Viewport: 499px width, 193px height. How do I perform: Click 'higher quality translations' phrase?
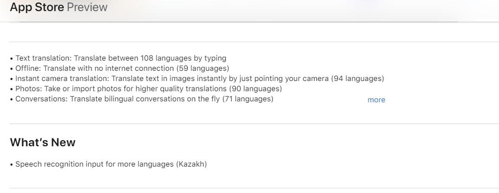click(179, 89)
